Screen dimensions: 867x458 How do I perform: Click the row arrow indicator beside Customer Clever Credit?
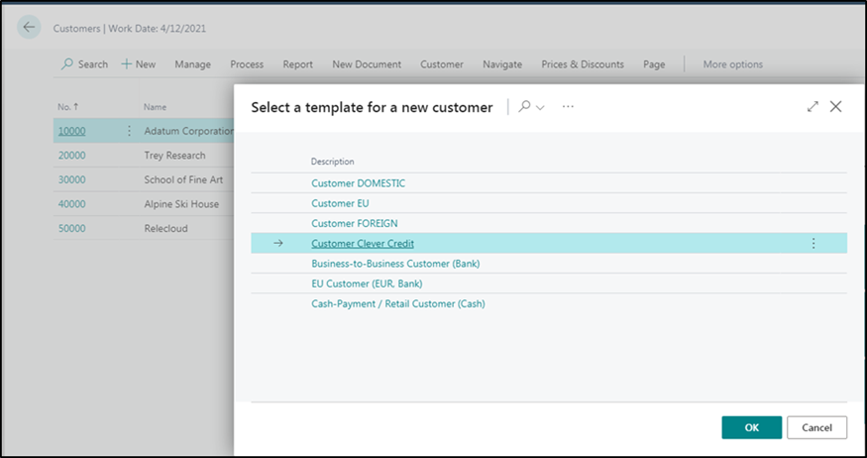pos(278,244)
